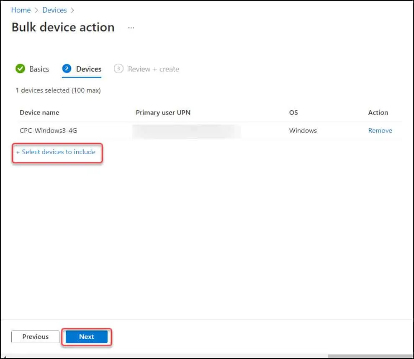
Task: Open the ellipsis more options menu
Action: coord(131,28)
